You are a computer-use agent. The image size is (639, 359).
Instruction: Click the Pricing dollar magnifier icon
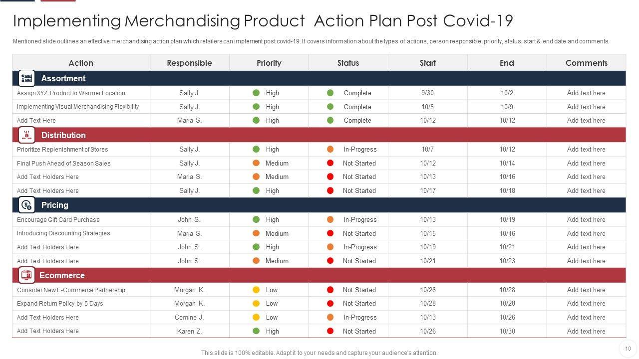[x=26, y=205]
